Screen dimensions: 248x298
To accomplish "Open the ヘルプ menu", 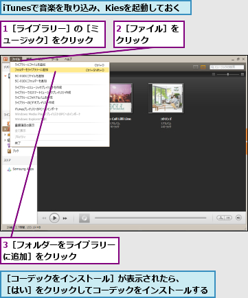I will [x=68, y=59].
